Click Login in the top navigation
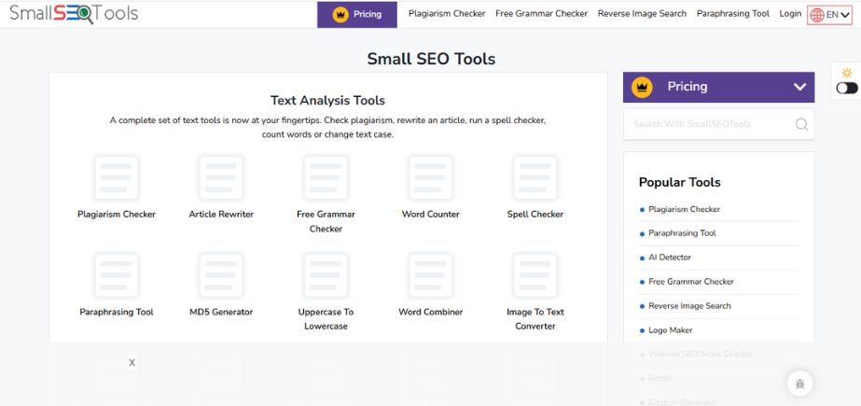The image size is (861, 406). [x=790, y=14]
